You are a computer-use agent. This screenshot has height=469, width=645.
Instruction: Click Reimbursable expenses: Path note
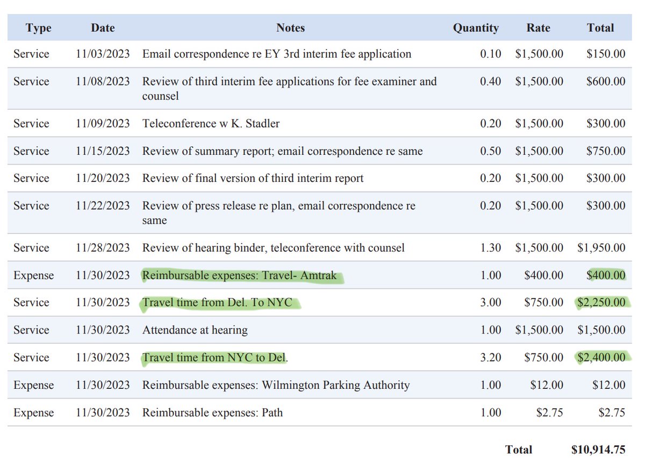click(212, 413)
